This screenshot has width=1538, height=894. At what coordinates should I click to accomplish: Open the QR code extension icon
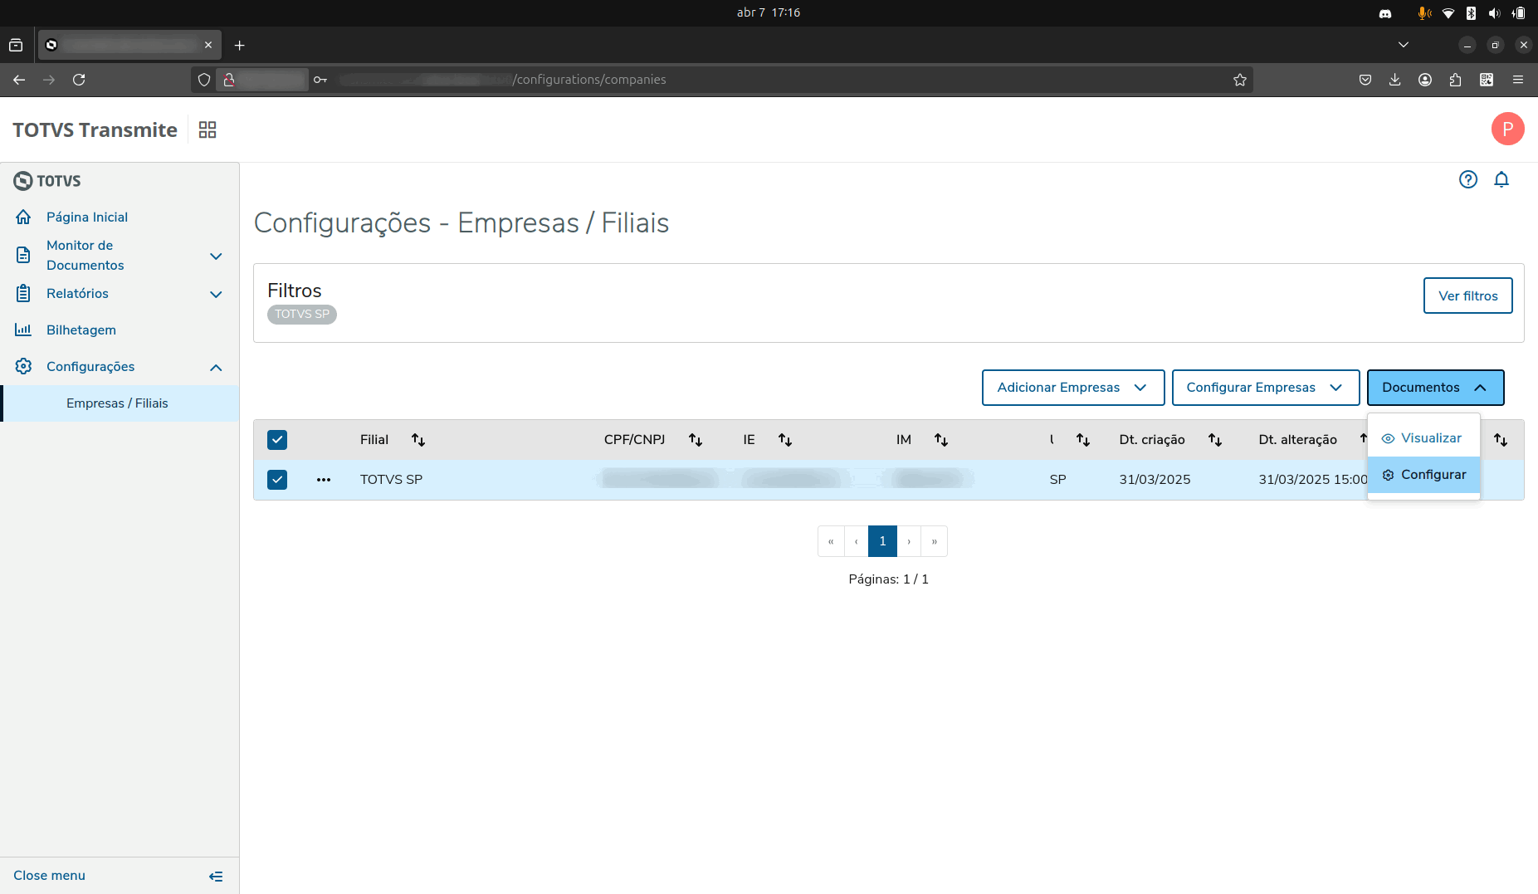pyautogui.click(x=1487, y=80)
